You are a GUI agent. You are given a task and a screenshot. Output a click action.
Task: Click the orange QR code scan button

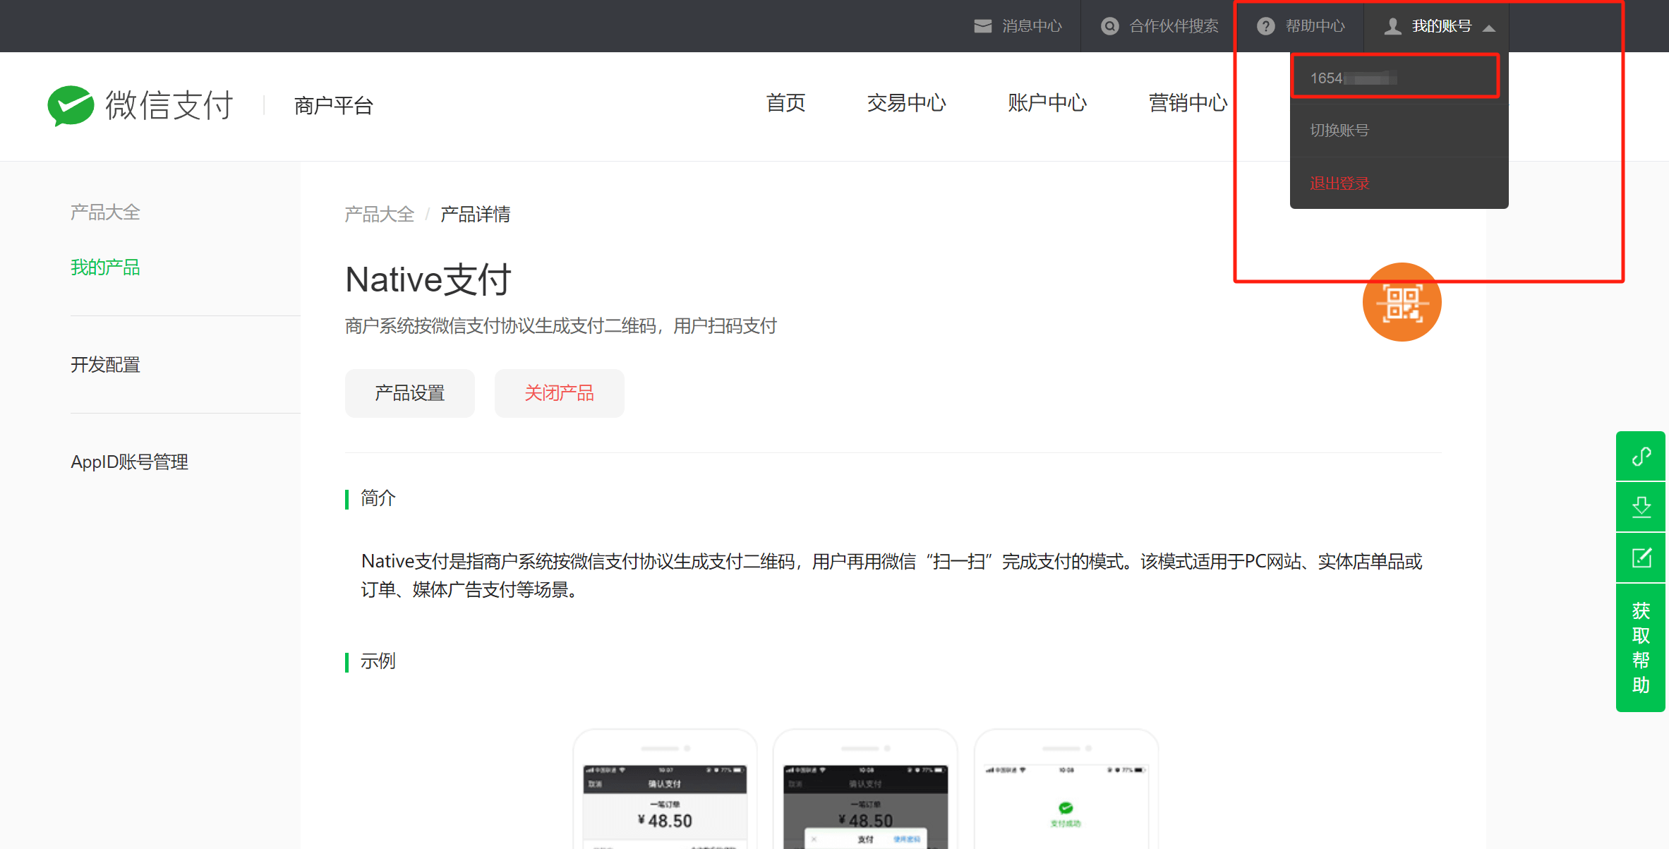pyautogui.click(x=1402, y=302)
